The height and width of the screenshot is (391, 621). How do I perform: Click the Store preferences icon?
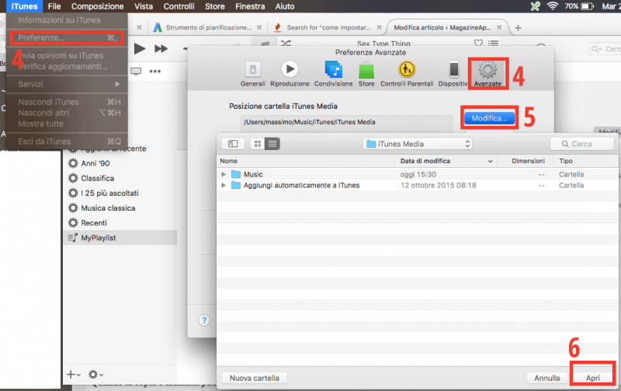366,72
